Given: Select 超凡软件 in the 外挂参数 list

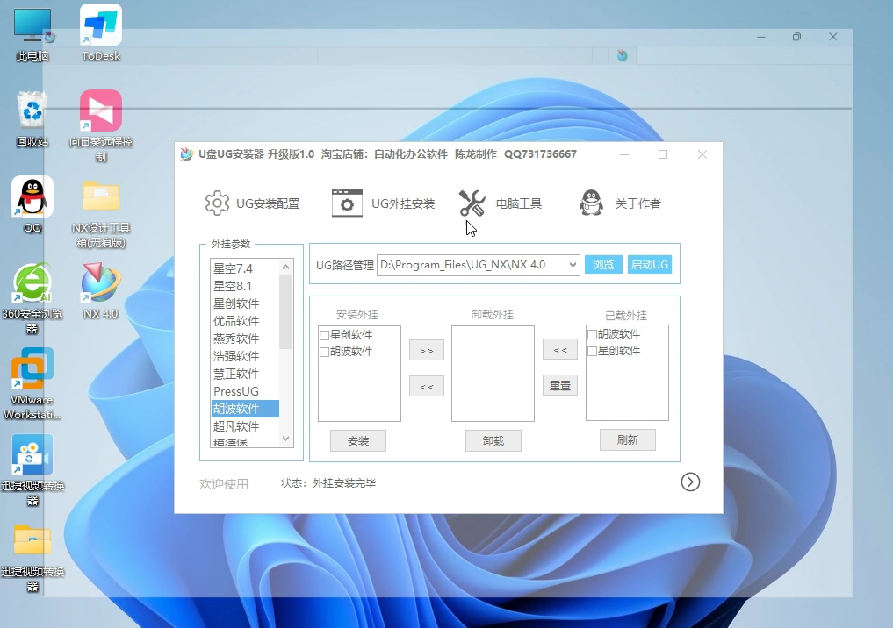Looking at the screenshot, I should (x=239, y=425).
